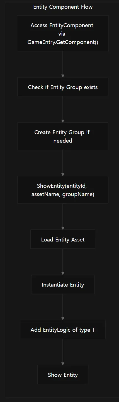Click arrowhead pointing into Add EntityLogic node
Image resolution: width=119 pixels, height=402 pixels.
(x=63, y=318)
